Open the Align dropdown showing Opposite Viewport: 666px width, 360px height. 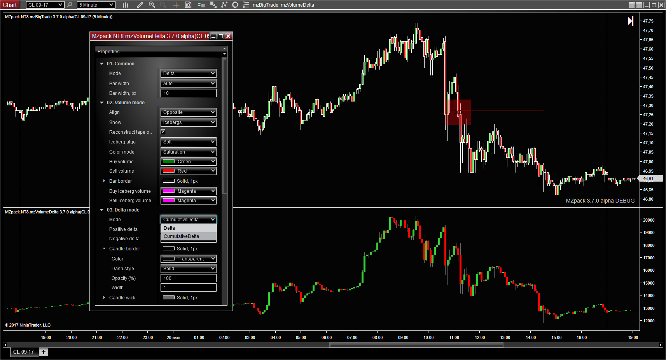[x=189, y=112]
